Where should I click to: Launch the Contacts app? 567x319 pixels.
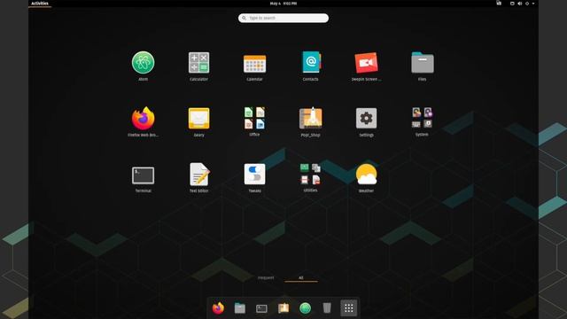[x=311, y=62]
